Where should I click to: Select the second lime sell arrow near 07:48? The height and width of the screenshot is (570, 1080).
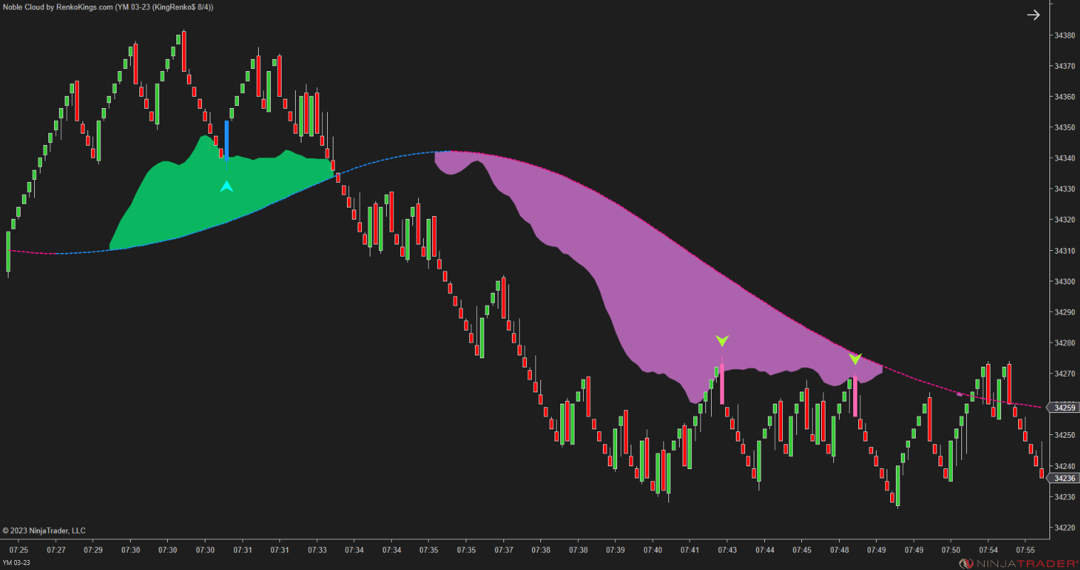[855, 359]
